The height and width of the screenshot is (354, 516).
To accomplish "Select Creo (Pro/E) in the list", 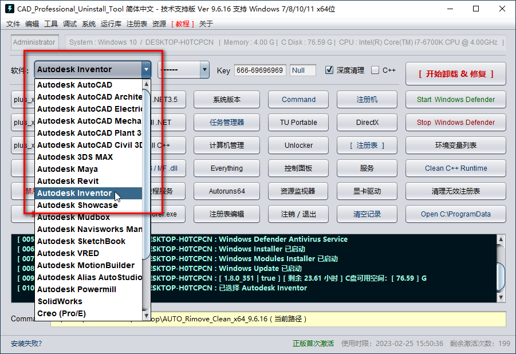I will click(x=88, y=313).
